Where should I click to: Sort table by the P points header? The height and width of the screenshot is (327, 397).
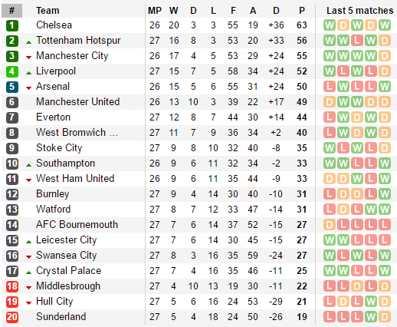click(302, 11)
